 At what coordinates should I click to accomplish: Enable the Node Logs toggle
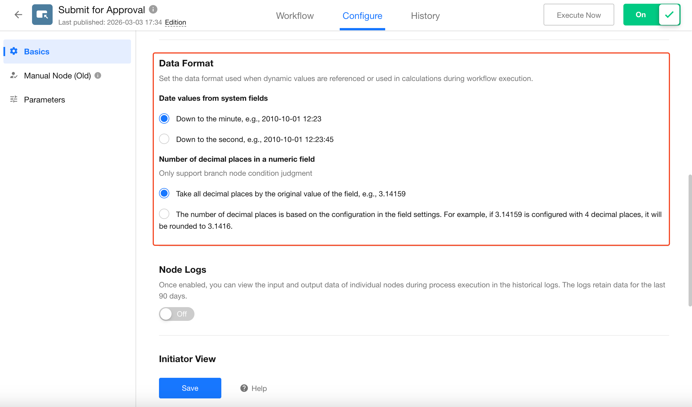(x=176, y=314)
